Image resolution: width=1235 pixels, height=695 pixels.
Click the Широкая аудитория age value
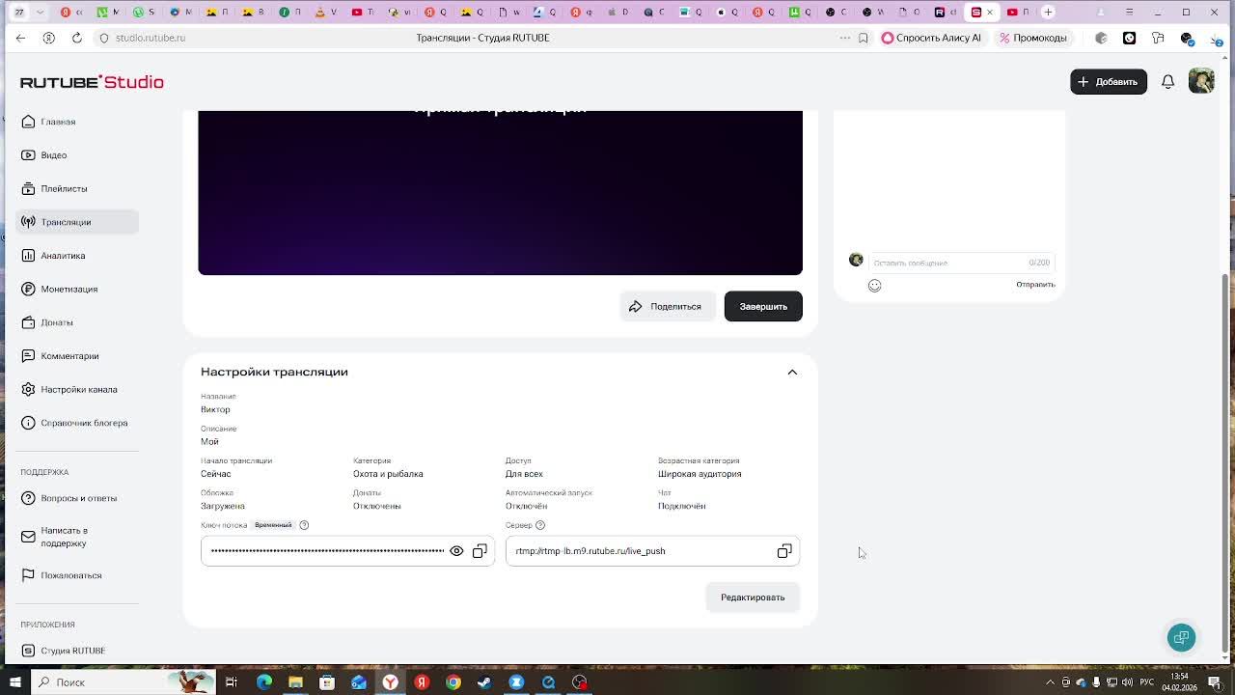(700, 474)
